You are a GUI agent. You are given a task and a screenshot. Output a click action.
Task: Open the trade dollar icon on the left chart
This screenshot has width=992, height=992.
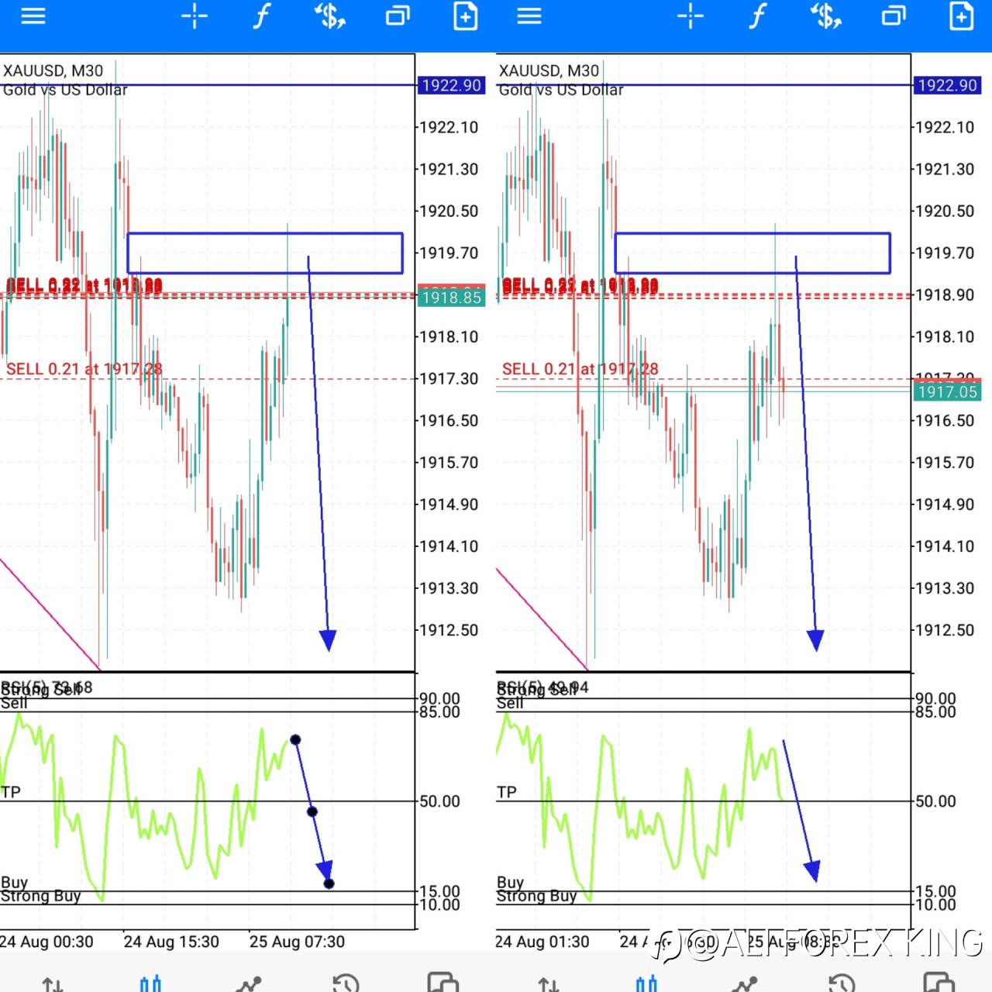(329, 16)
